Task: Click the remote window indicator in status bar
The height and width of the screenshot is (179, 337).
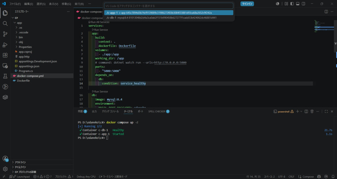Action: tap(4, 177)
